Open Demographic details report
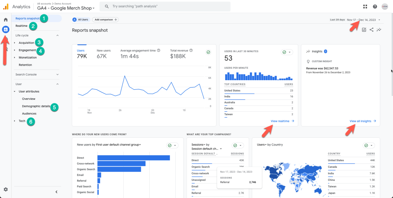393x198 pixels. point(36,106)
